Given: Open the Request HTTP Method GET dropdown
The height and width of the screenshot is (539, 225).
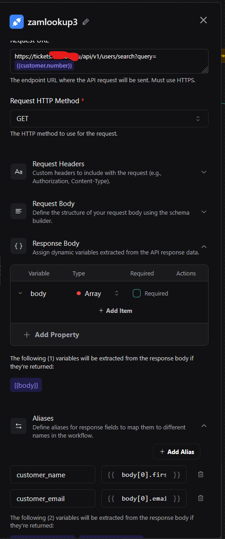Looking at the screenshot, I should point(109,119).
